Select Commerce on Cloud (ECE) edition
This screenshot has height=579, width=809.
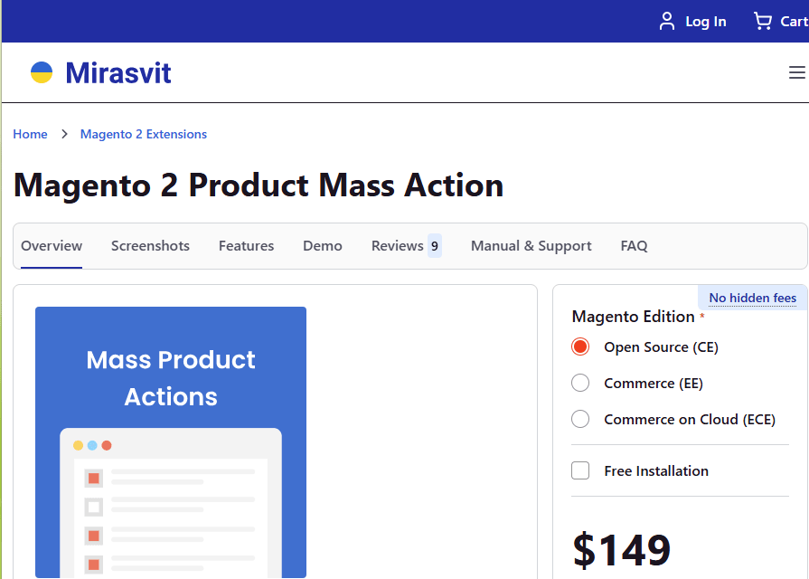tap(580, 419)
